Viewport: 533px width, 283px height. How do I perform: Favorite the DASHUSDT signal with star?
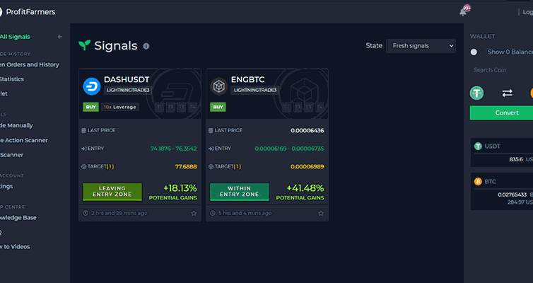pyautogui.click(x=194, y=213)
